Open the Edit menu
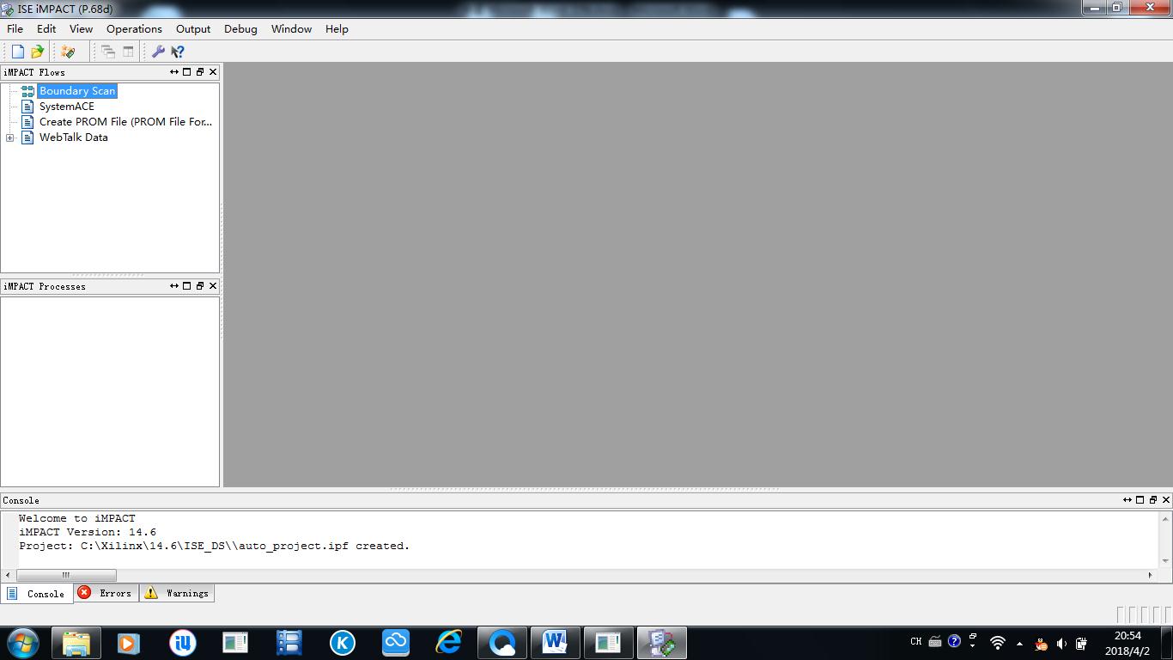The height and width of the screenshot is (660, 1173). (x=46, y=28)
